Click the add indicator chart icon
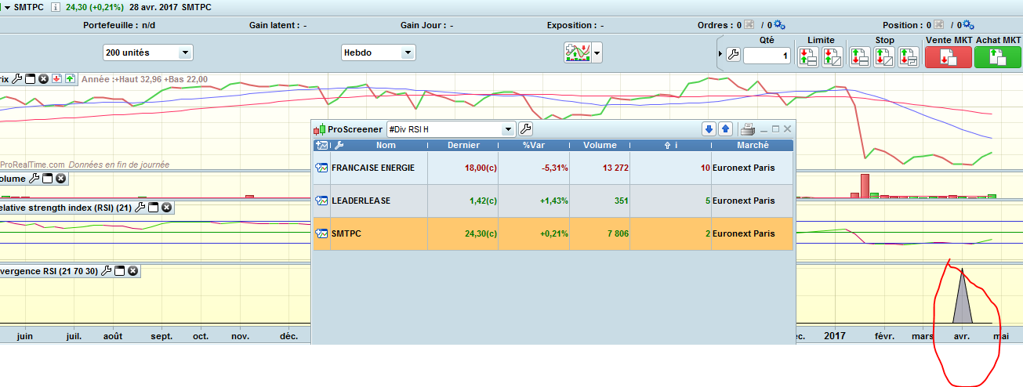Viewport: 1023px width, 387px height. [577, 53]
